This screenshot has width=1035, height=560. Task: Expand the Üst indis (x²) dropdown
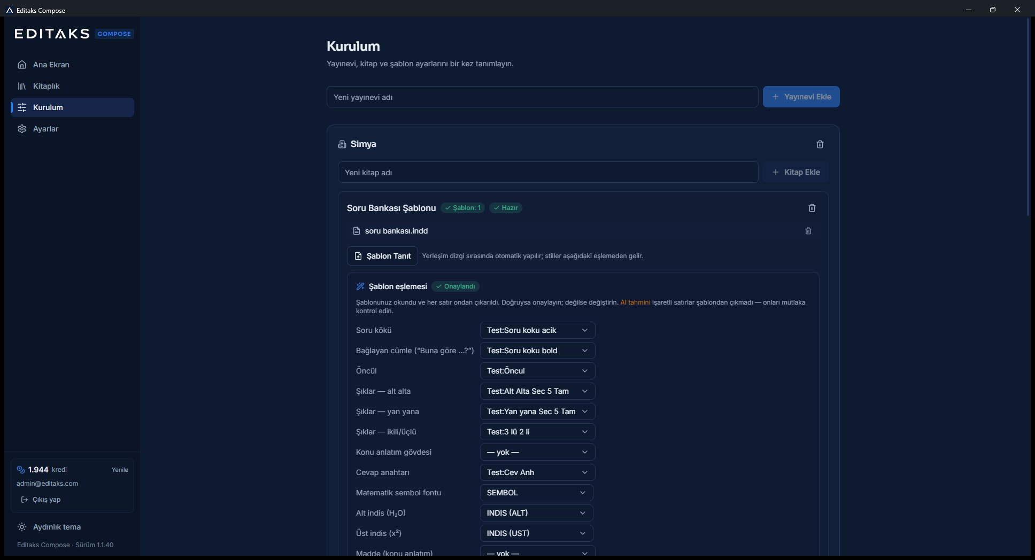tap(536, 533)
